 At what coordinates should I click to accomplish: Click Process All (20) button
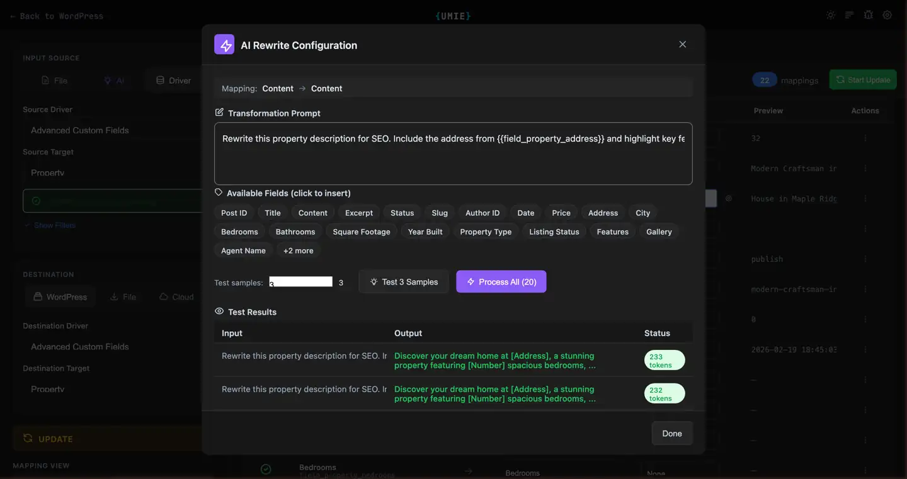click(x=501, y=282)
